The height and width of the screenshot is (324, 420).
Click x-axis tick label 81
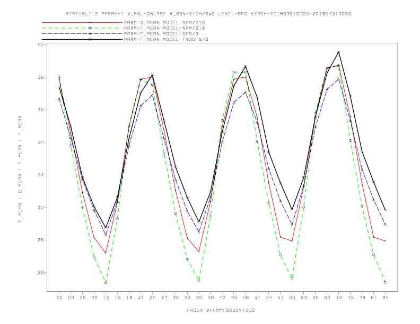(374, 298)
